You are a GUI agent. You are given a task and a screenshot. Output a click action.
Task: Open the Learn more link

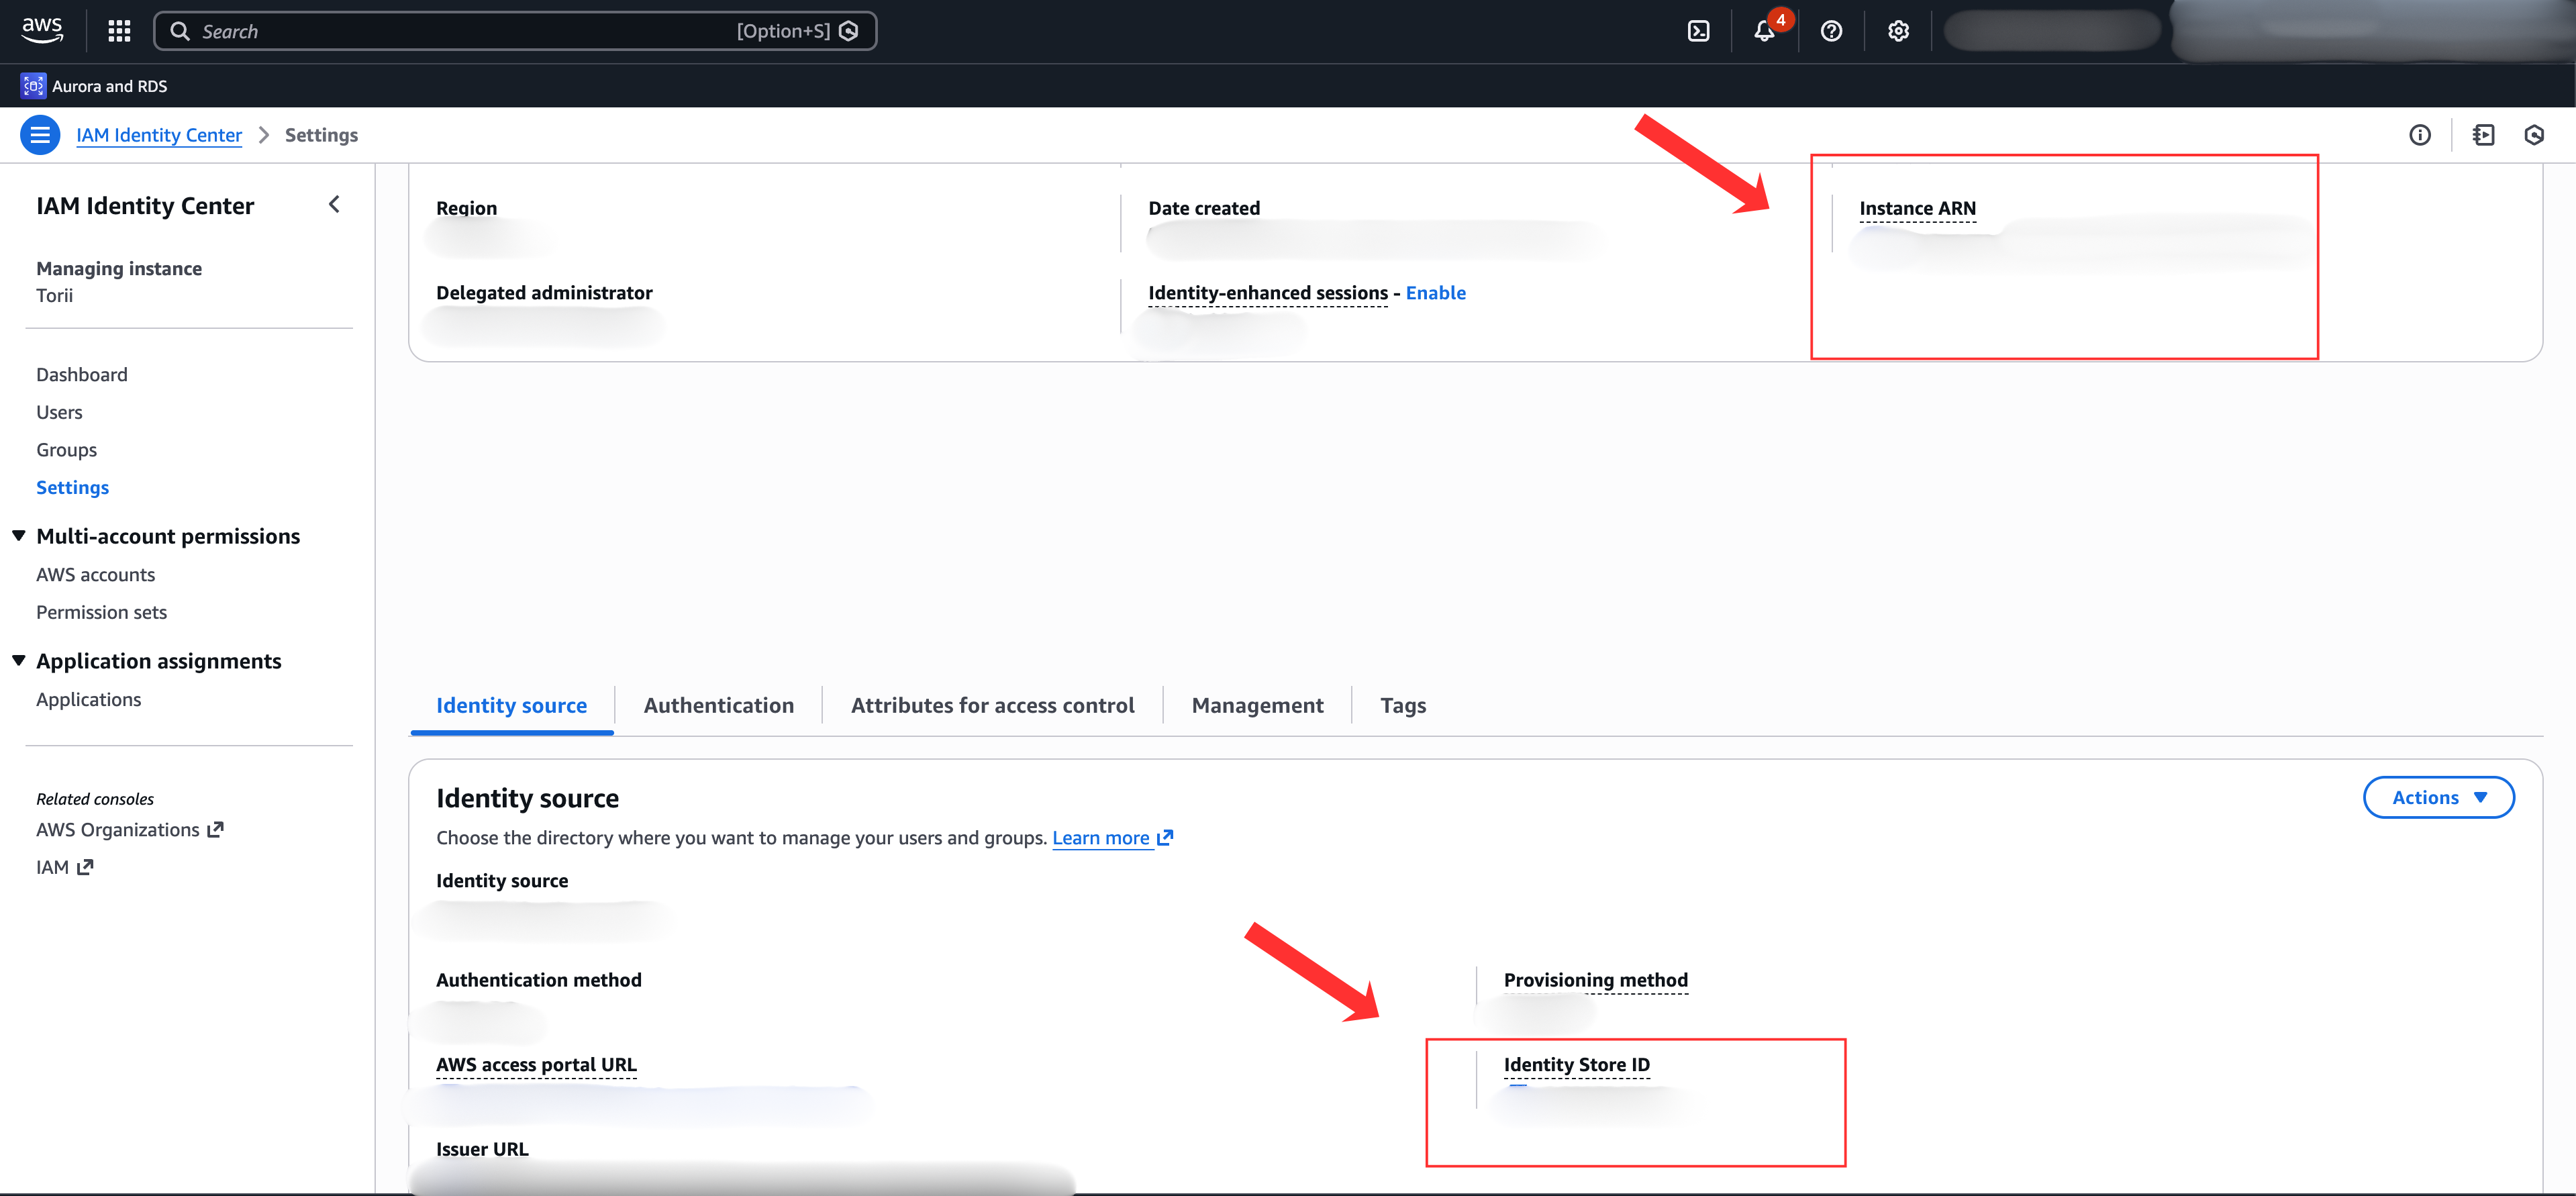coord(1100,838)
